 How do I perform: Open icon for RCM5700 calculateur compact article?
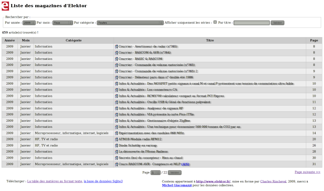pyautogui.click(x=116, y=96)
